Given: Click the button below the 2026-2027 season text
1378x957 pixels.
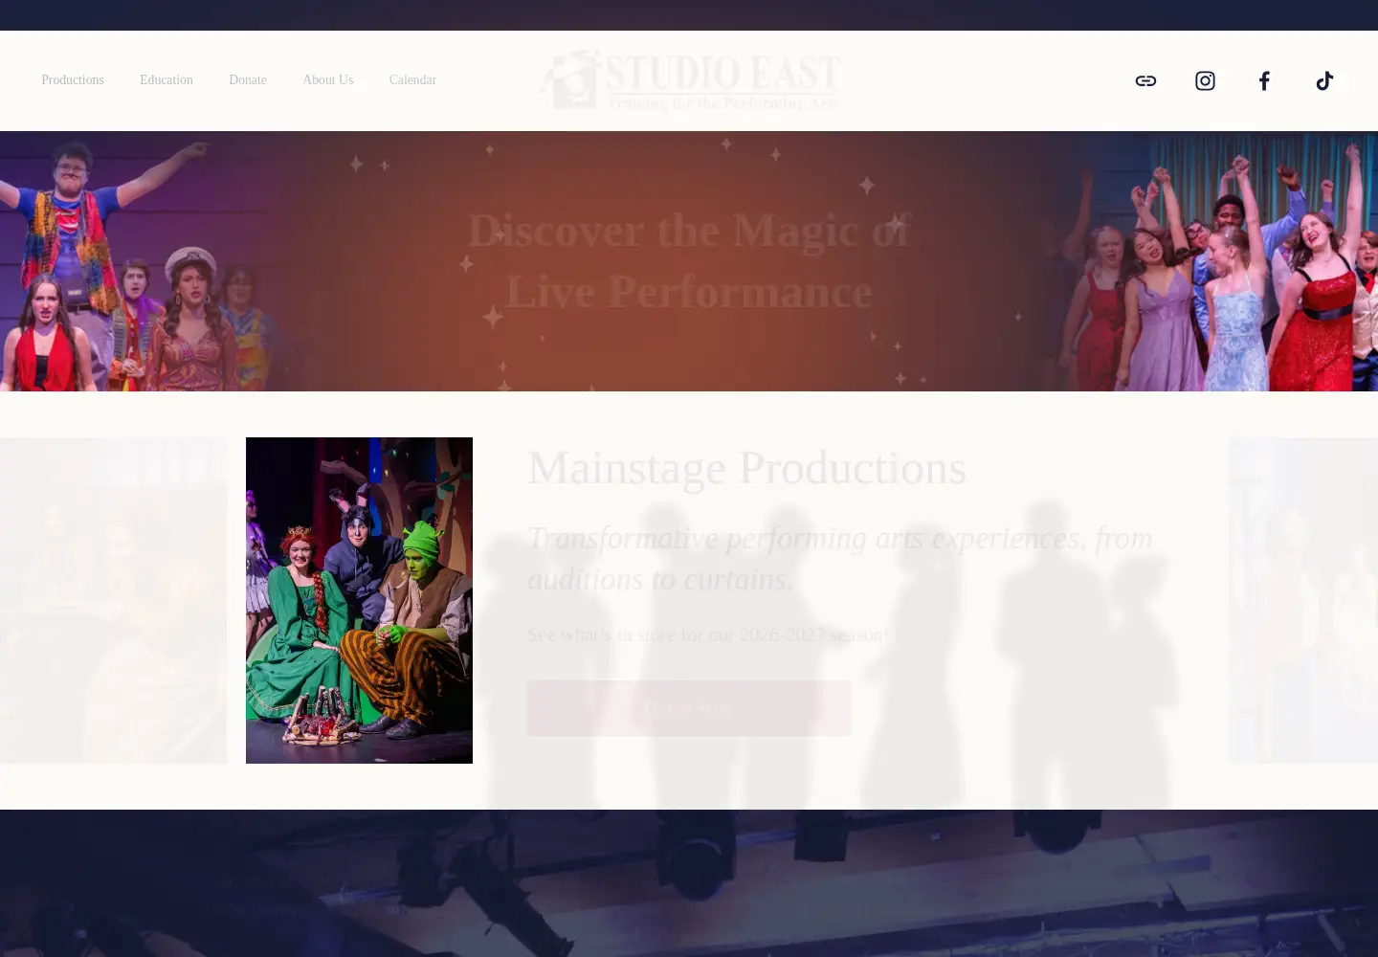Looking at the screenshot, I should 689,708.
